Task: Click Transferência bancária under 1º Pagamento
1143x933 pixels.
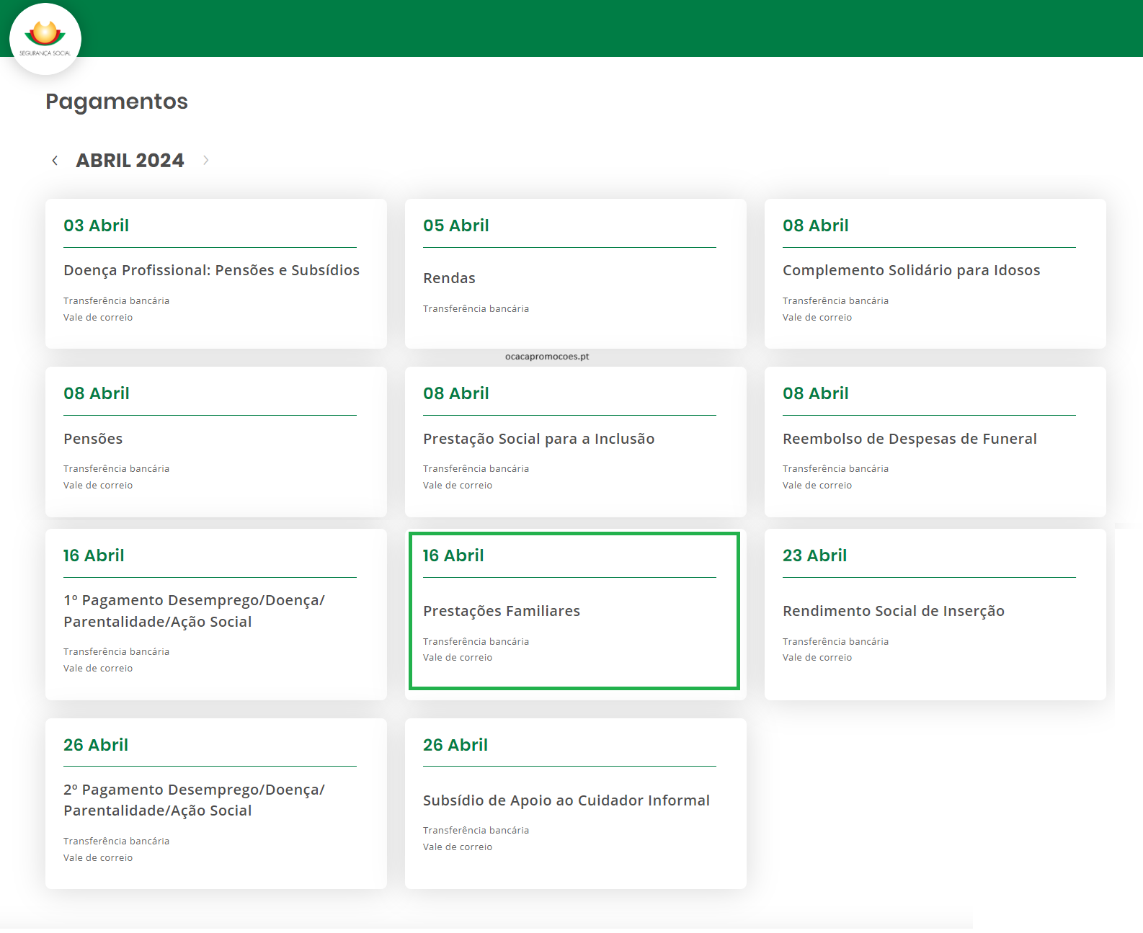Action: [x=116, y=651]
